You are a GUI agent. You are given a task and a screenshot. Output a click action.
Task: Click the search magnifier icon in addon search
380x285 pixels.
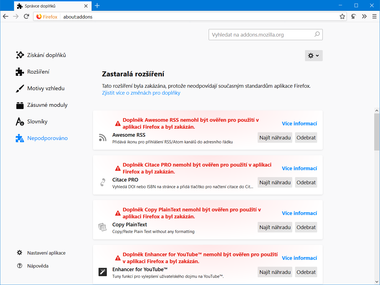[317, 34]
